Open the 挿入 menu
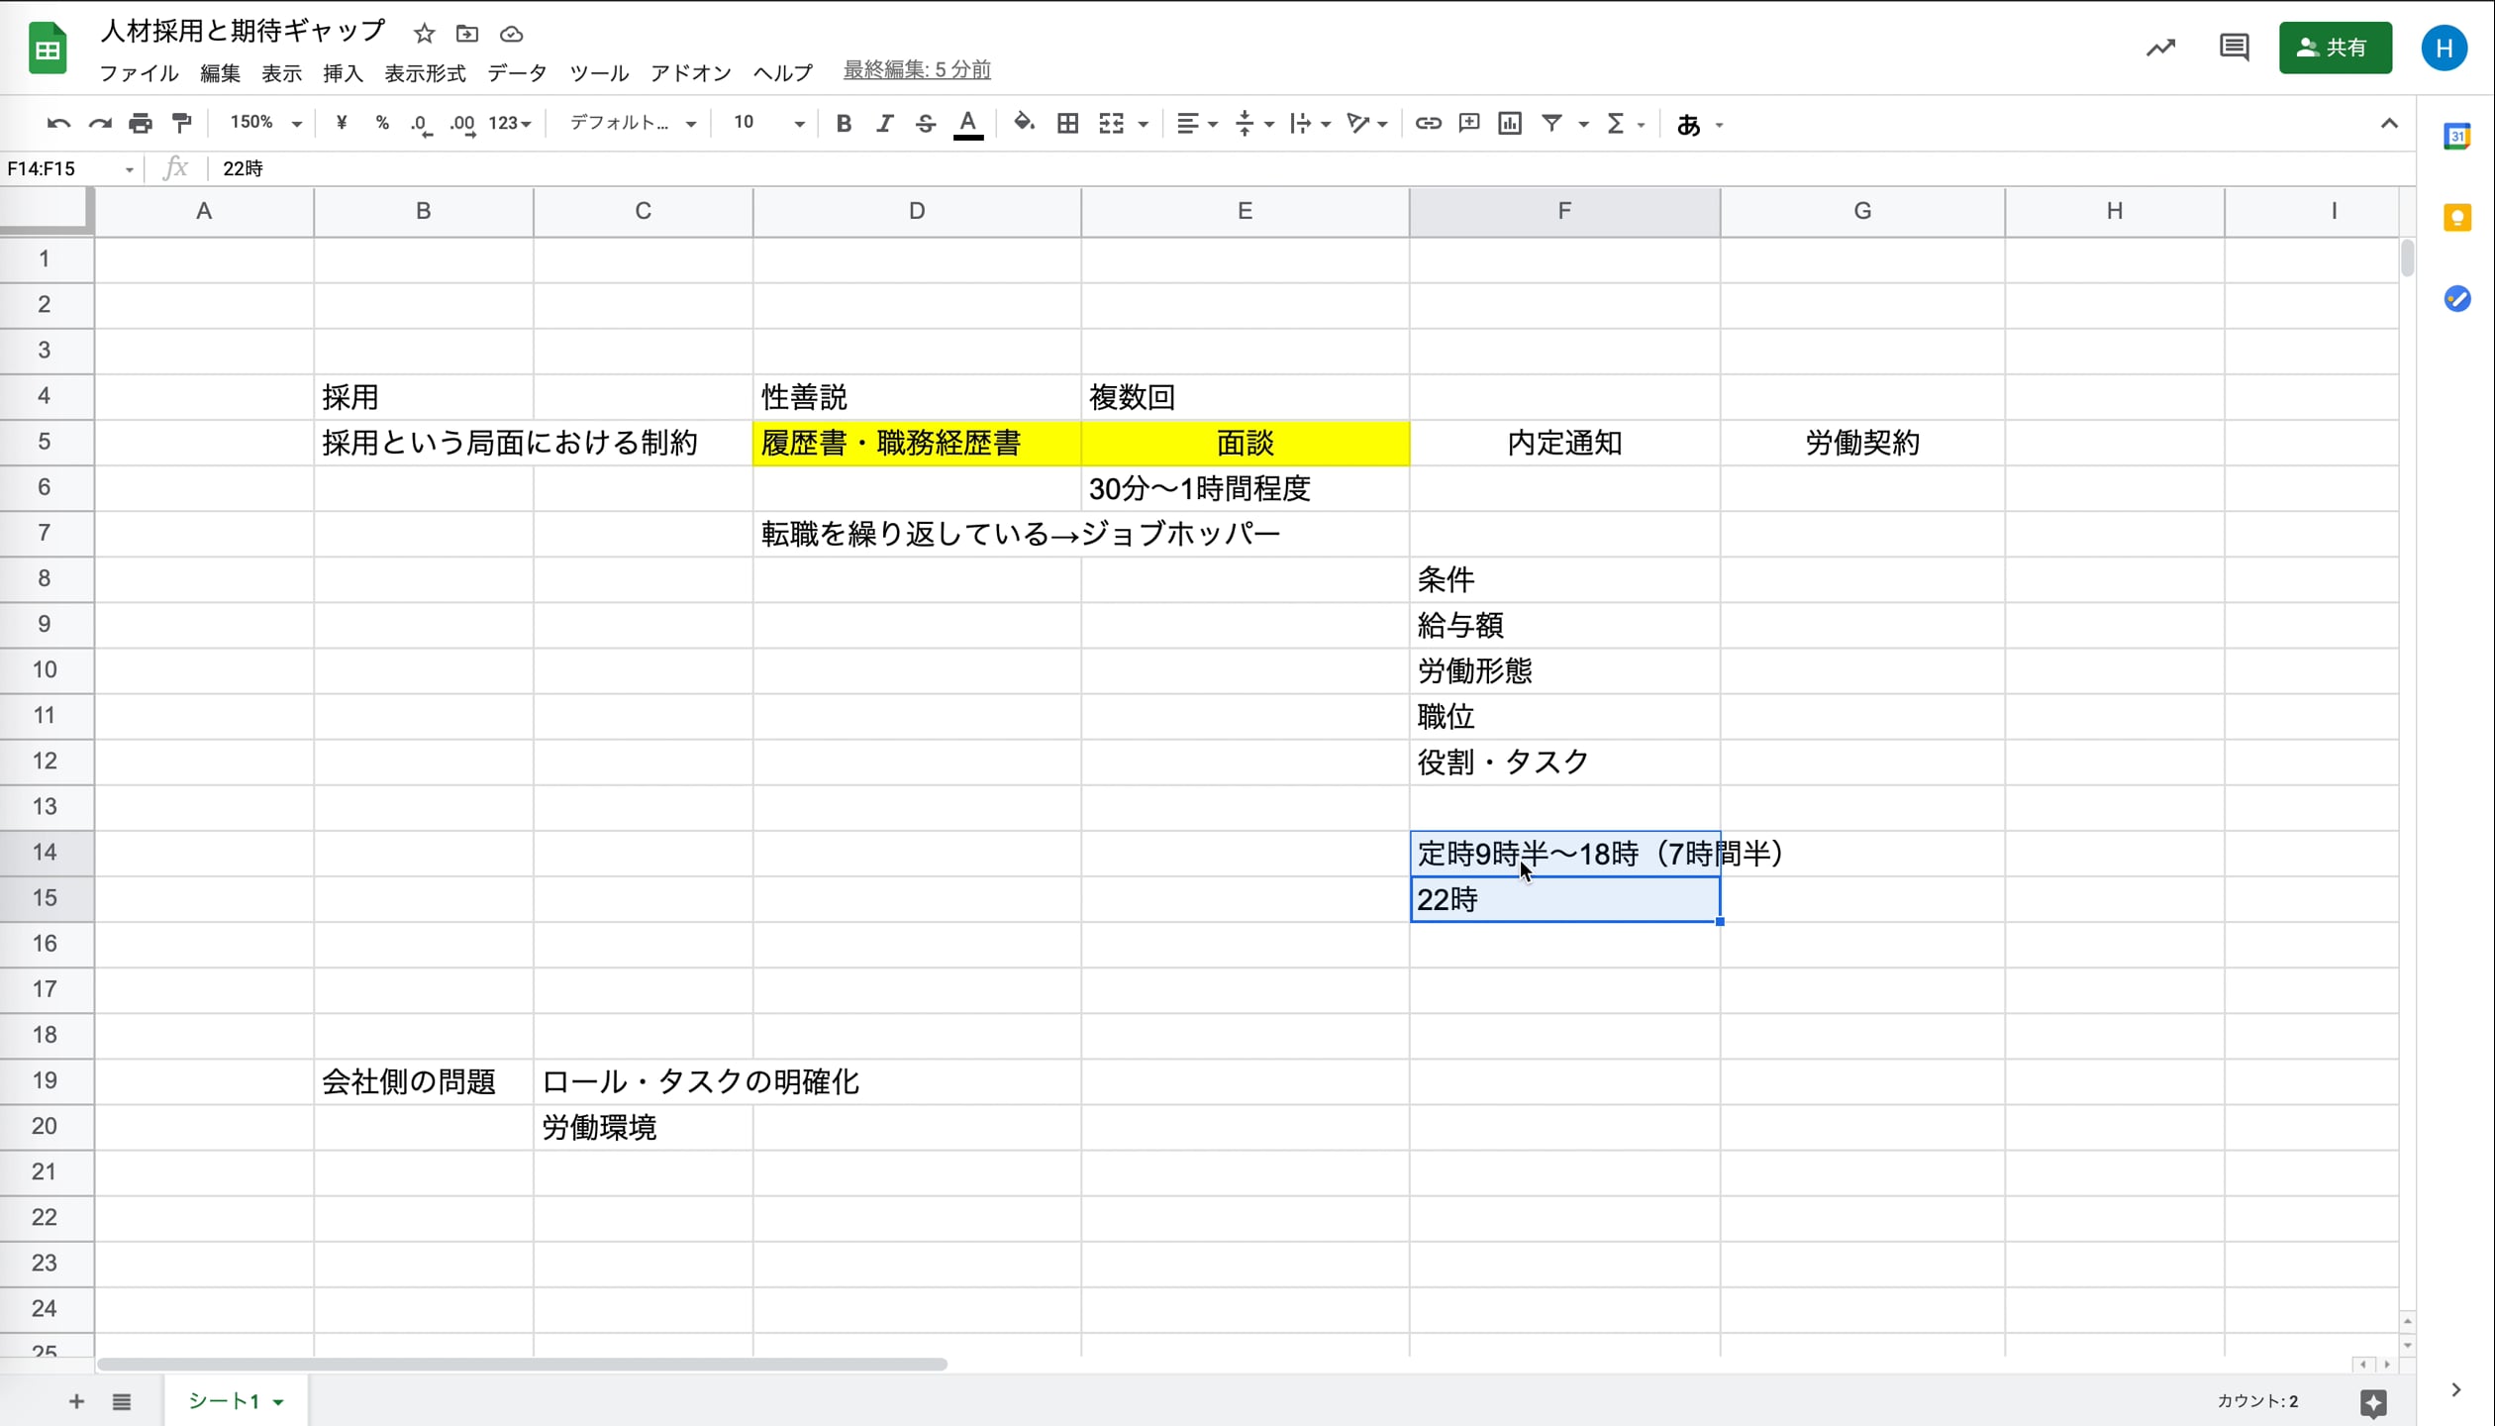Screen dimensions: 2495x1426 coord(343,72)
